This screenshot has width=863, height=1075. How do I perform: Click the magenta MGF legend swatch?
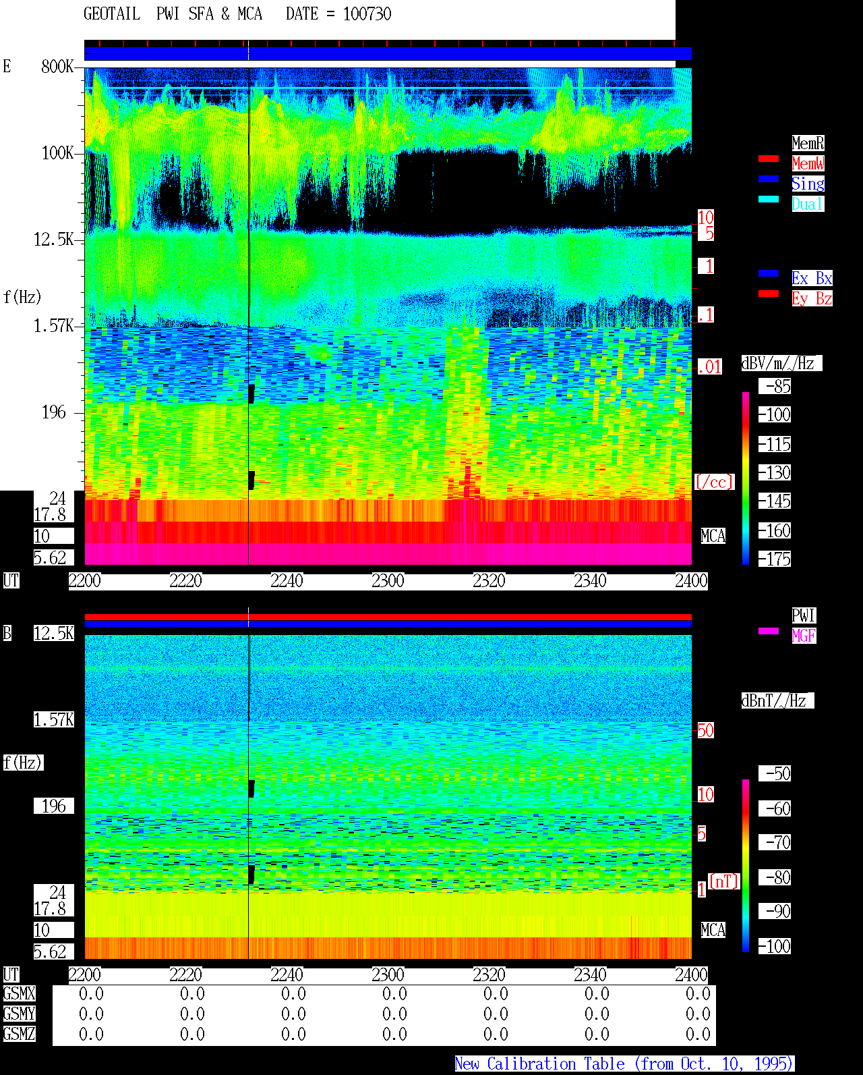769,631
